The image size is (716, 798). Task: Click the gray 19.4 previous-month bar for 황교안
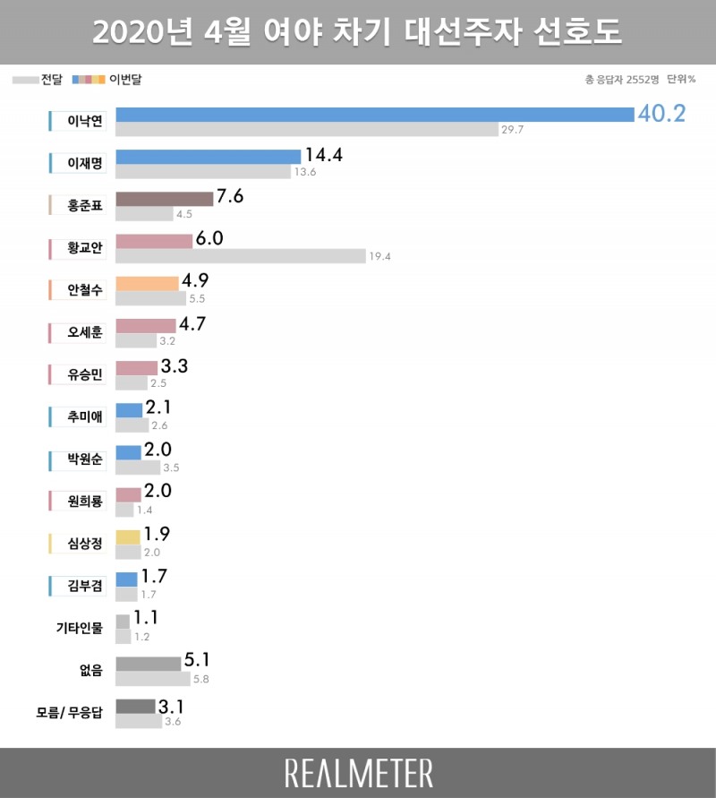pyautogui.click(x=240, y=256)
